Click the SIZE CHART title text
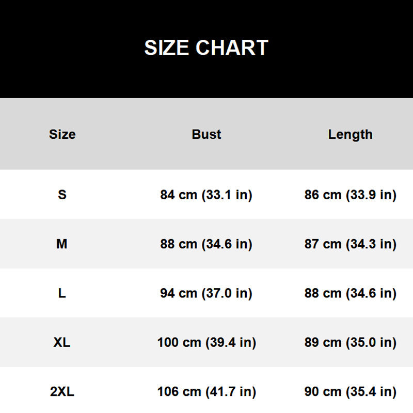This screenshot has width=413, height=413. tap(206, 48)
